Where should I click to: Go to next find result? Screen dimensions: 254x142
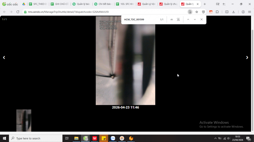195,19
